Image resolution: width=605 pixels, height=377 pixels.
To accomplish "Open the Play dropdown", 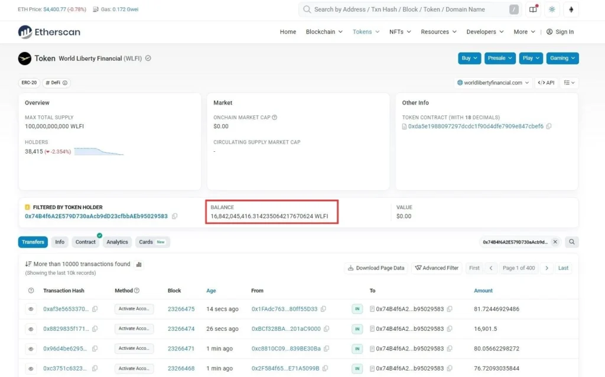I will pyautogui.click(x=531, y=58).
